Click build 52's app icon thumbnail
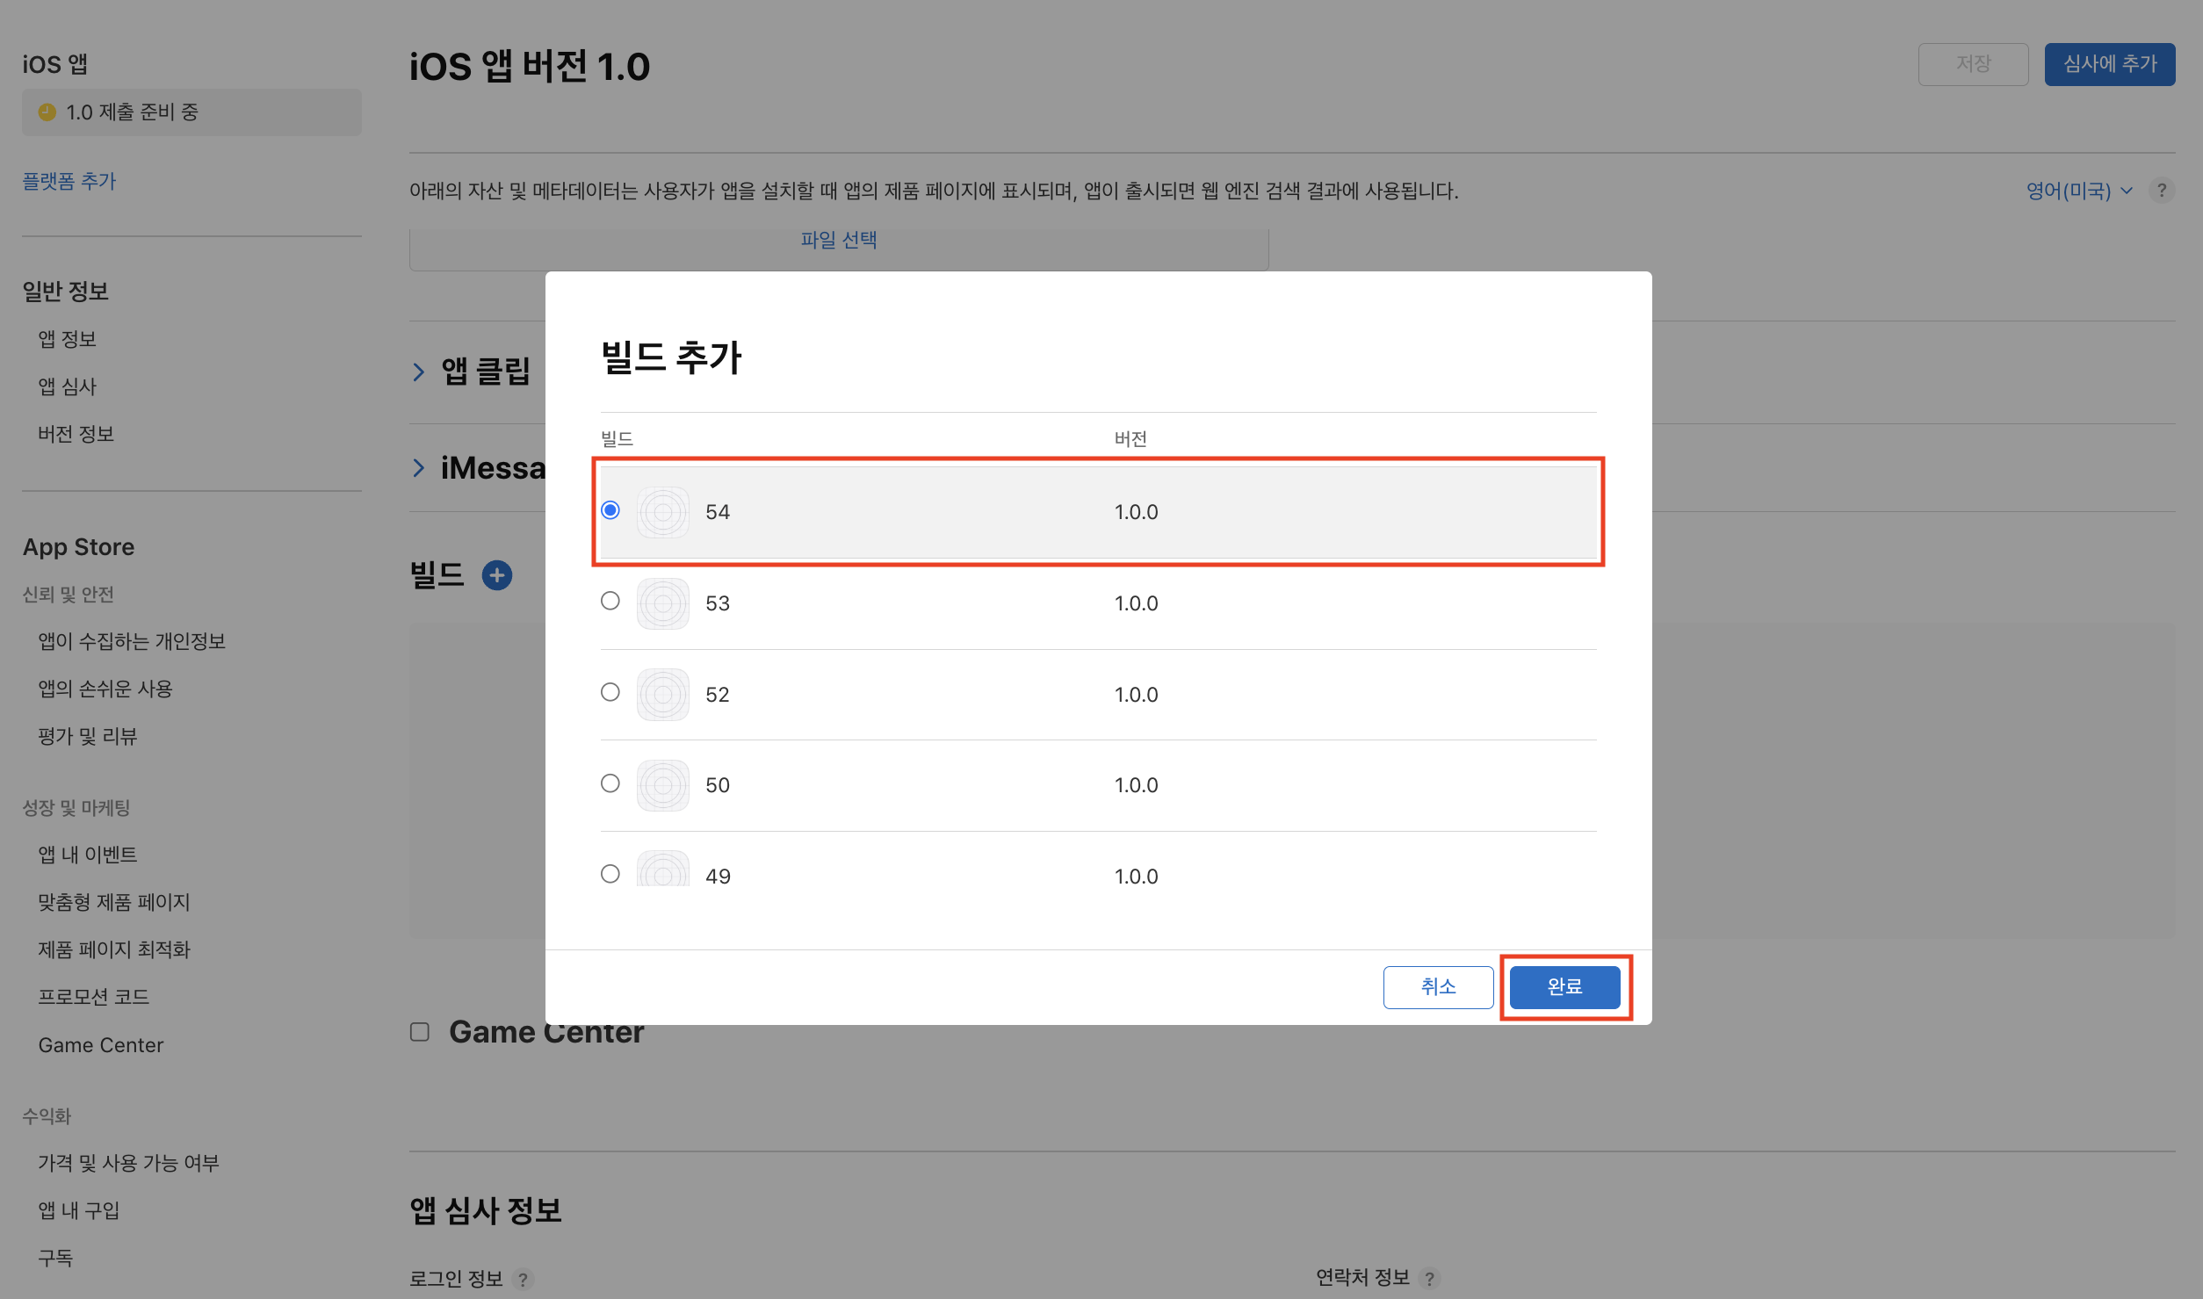This screenshot has width=2203, height=1299. (663, 694)
